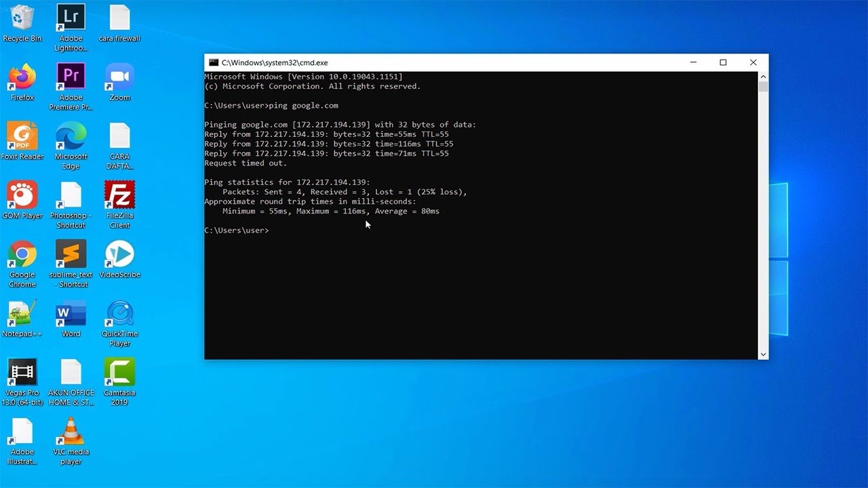Select the Firefox desktop icon
This screenshot has height=488, width=868.
click(x=22, y=83)
